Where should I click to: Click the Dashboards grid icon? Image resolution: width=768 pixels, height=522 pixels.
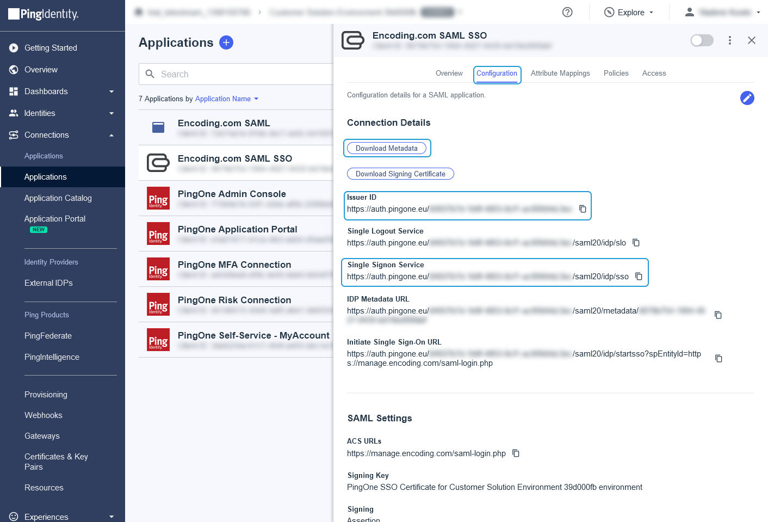pos(14,91)
